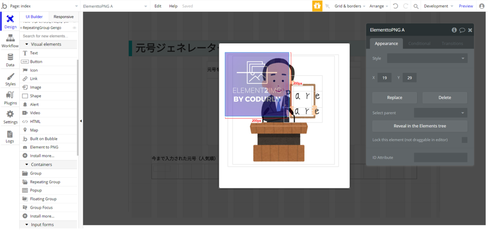Open the Grid & borders dropdown
Screen dimensions: 488x230
(350, 6)
